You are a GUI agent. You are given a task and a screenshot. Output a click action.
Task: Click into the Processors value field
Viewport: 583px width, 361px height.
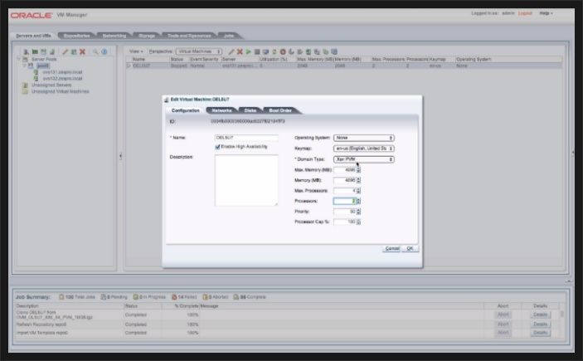click(345, 202)
